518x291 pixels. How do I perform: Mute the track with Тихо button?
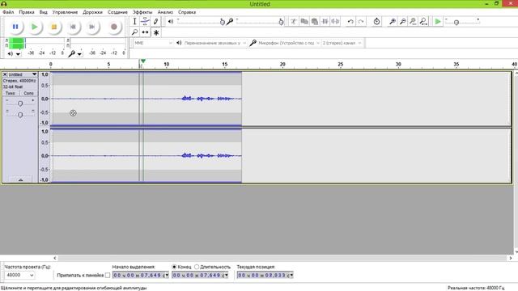click(x=11, y=93)
